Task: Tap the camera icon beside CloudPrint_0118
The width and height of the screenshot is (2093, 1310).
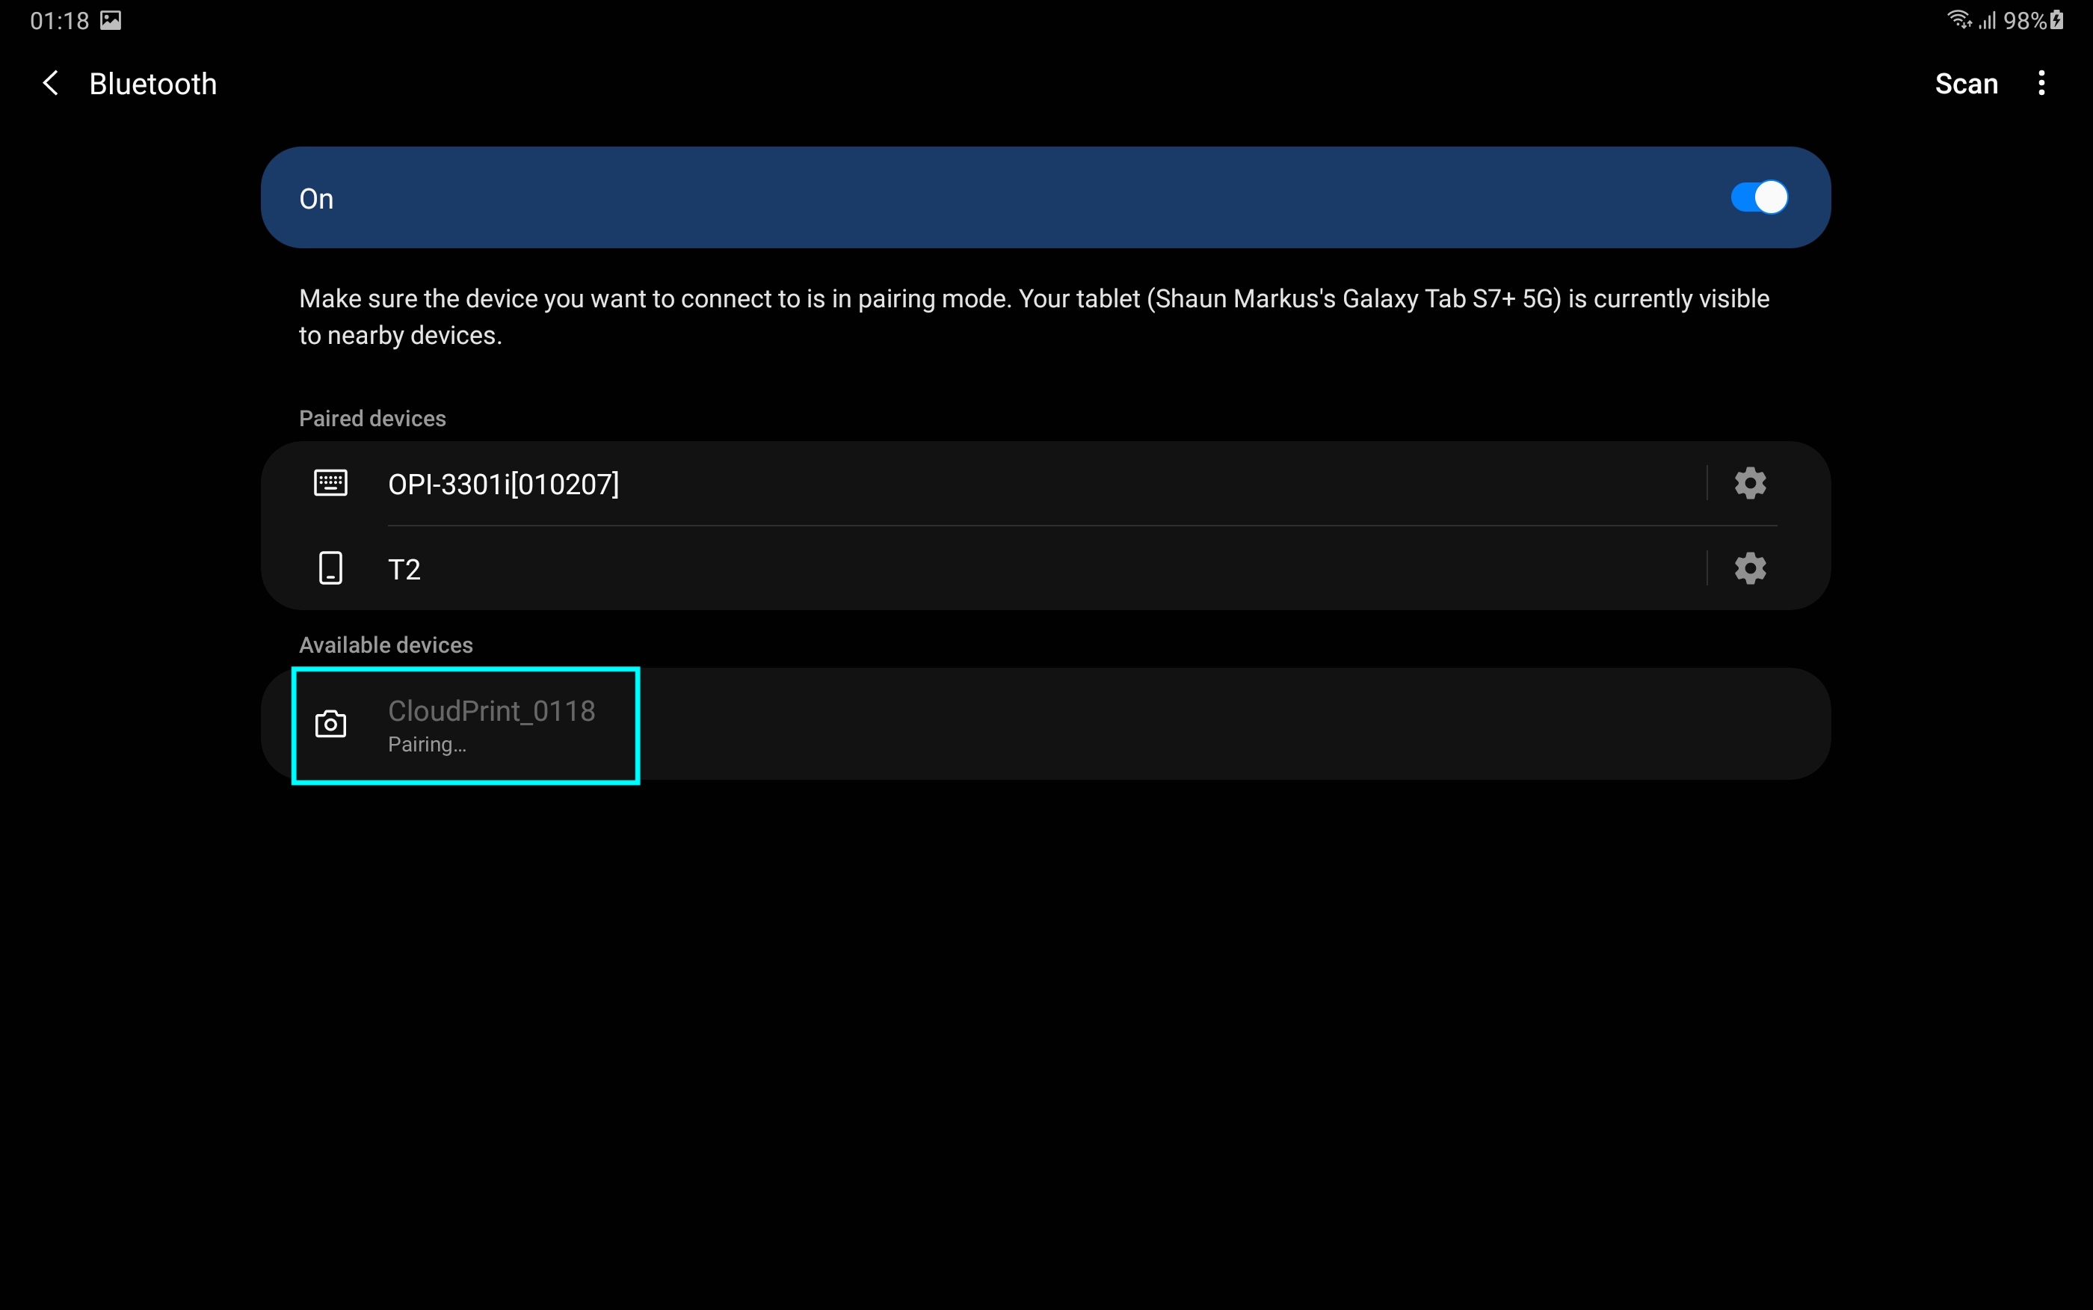Action: (x=330, y=725)
